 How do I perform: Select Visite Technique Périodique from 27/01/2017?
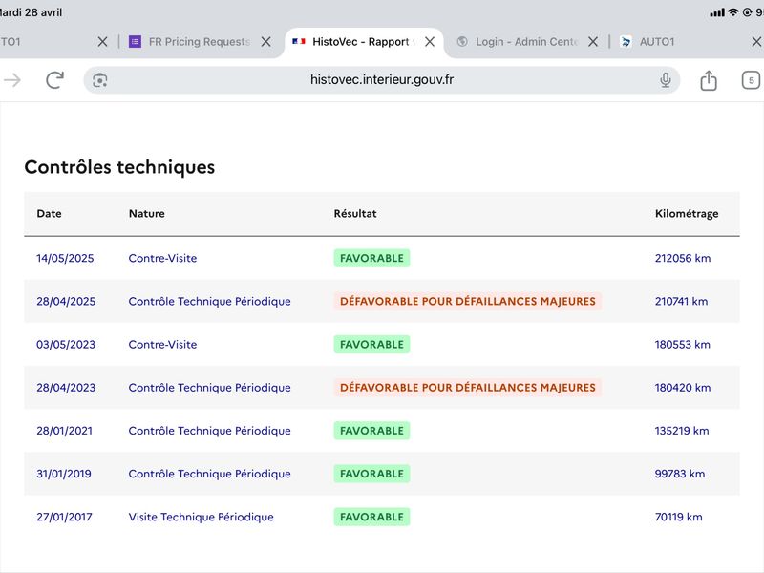(201, 517)
